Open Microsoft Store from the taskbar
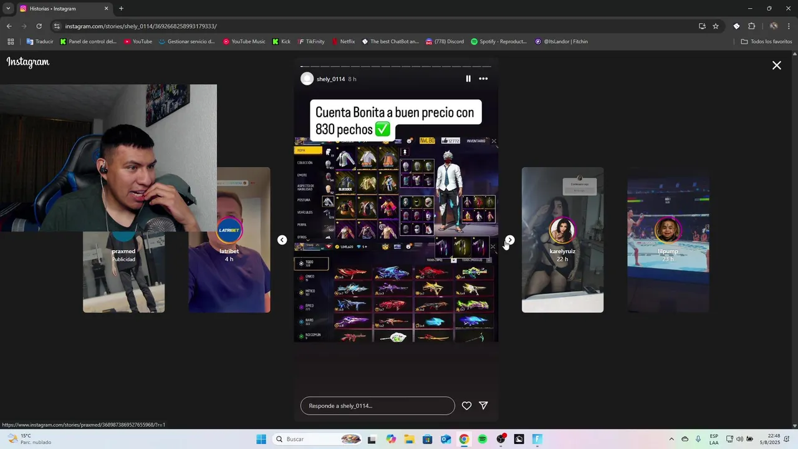798x449 pixels. [x=428, y=439]
